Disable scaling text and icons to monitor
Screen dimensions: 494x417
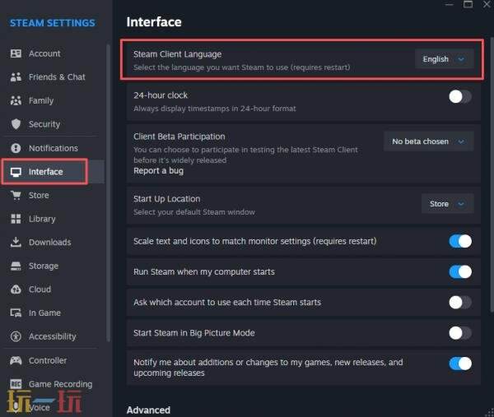click(460, 241)
